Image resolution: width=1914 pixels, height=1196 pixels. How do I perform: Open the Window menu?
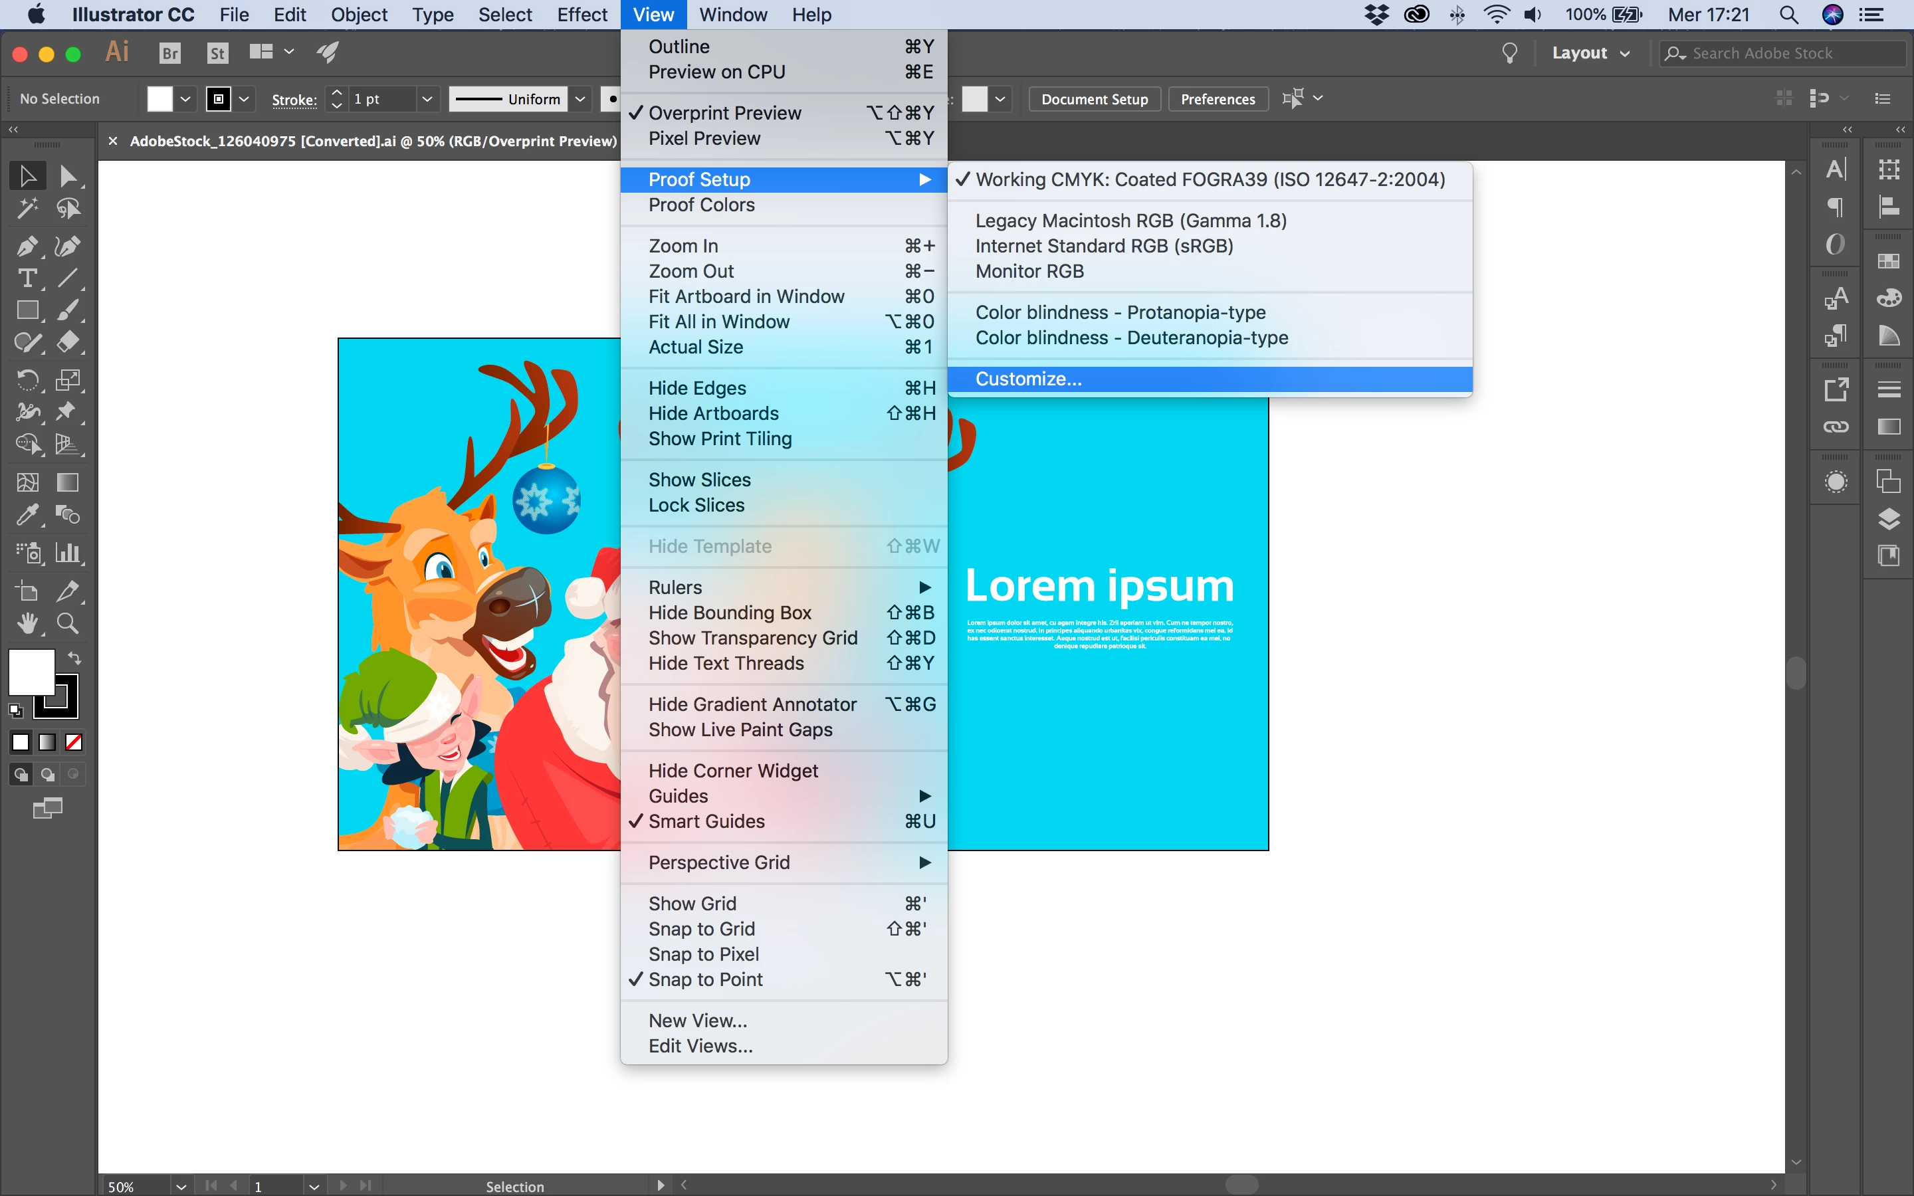click(732, 15)
